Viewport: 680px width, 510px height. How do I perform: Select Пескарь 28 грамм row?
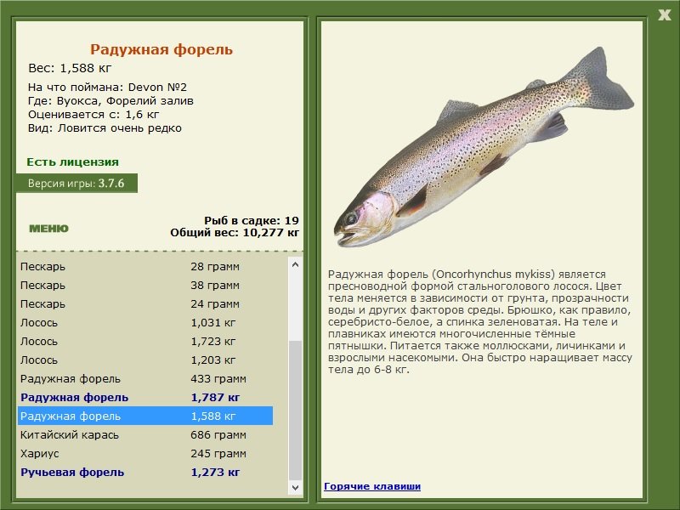[x=144, y=267]
